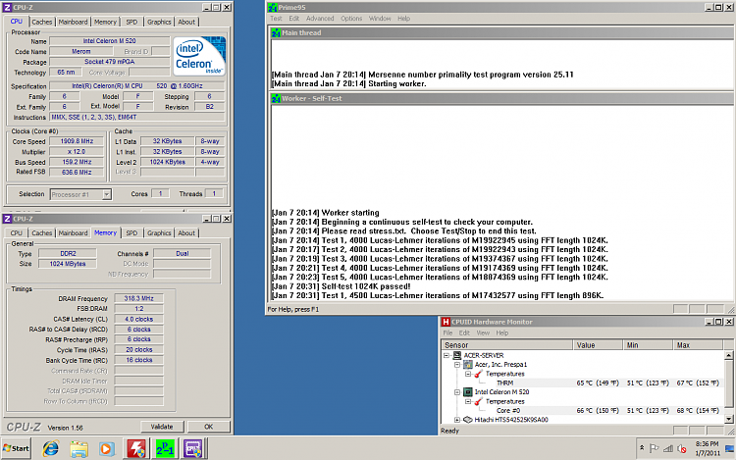Screen dimensions: 736x460
Task: Click the CPUID Hardware Monitor title icon
Action: [x=446, y=322]
